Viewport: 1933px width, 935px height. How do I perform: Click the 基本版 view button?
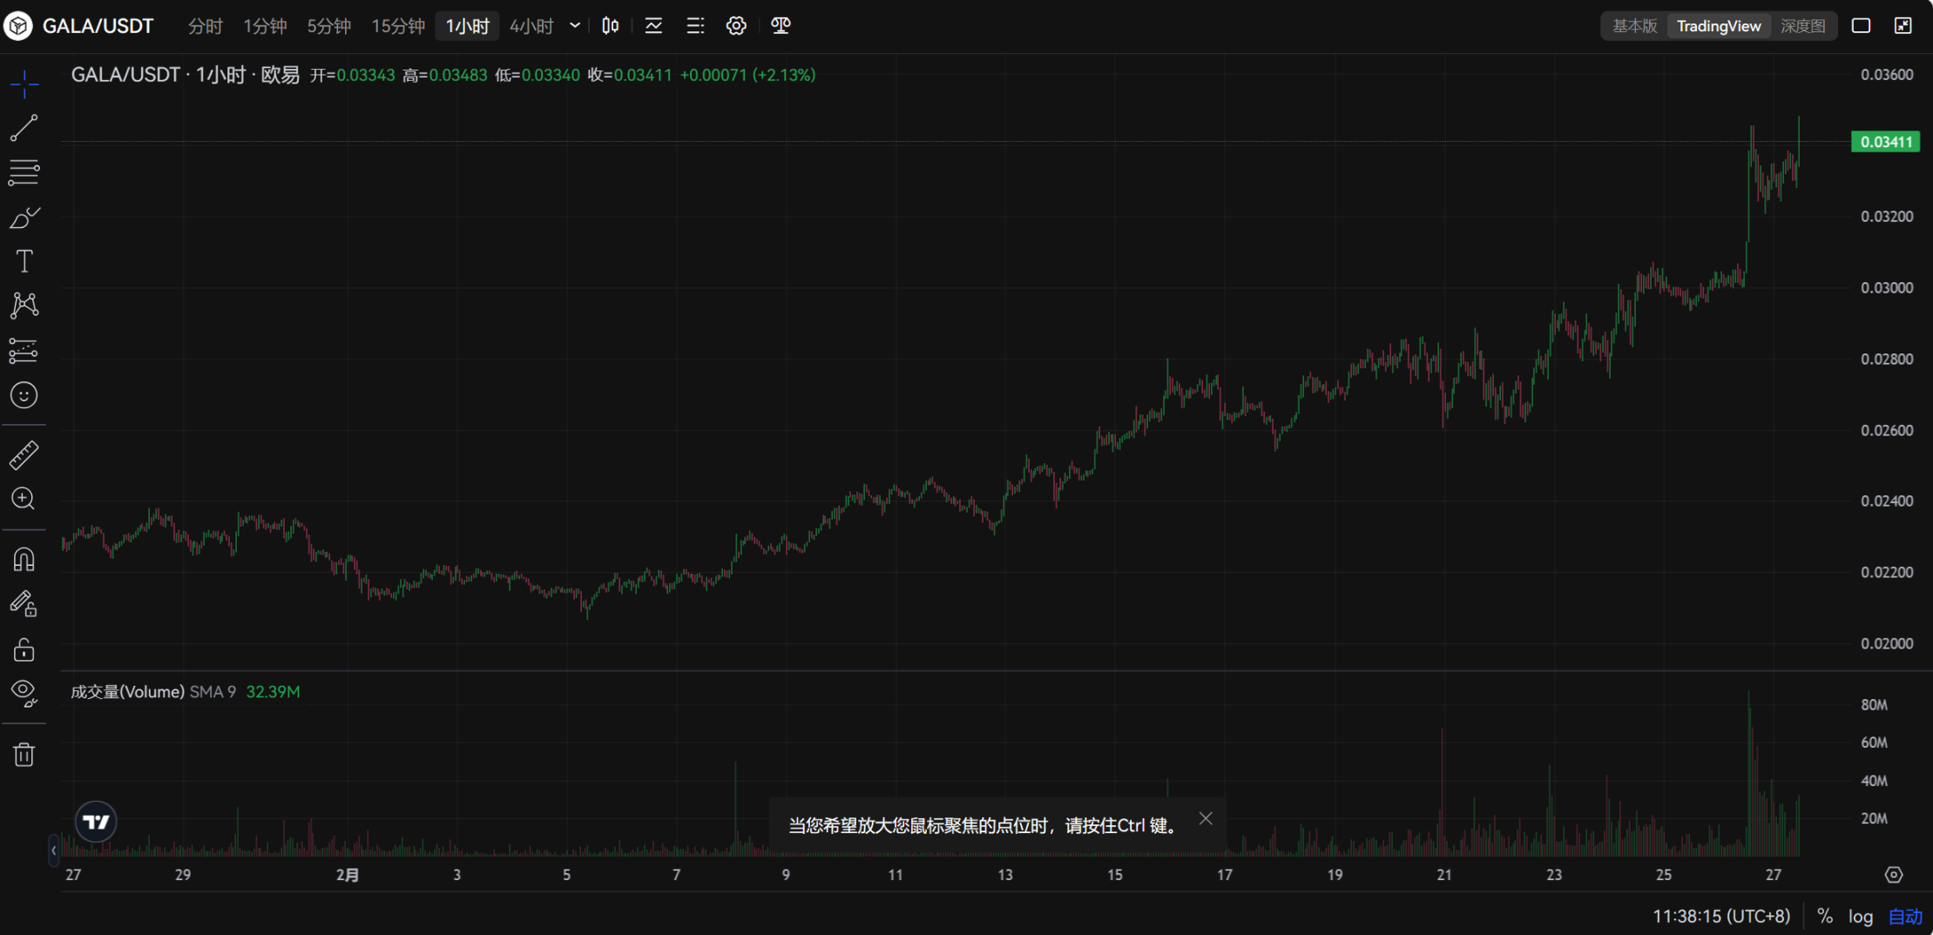pos(1634,26)
